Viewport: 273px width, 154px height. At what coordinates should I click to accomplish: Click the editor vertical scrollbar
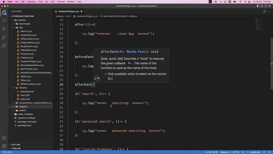point(272,64)
